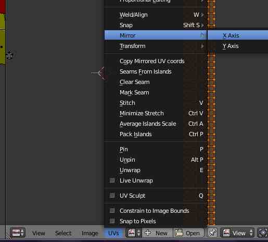Click the pivot point icon at bar's right end
Screen dimensions: 268x242
263,233
